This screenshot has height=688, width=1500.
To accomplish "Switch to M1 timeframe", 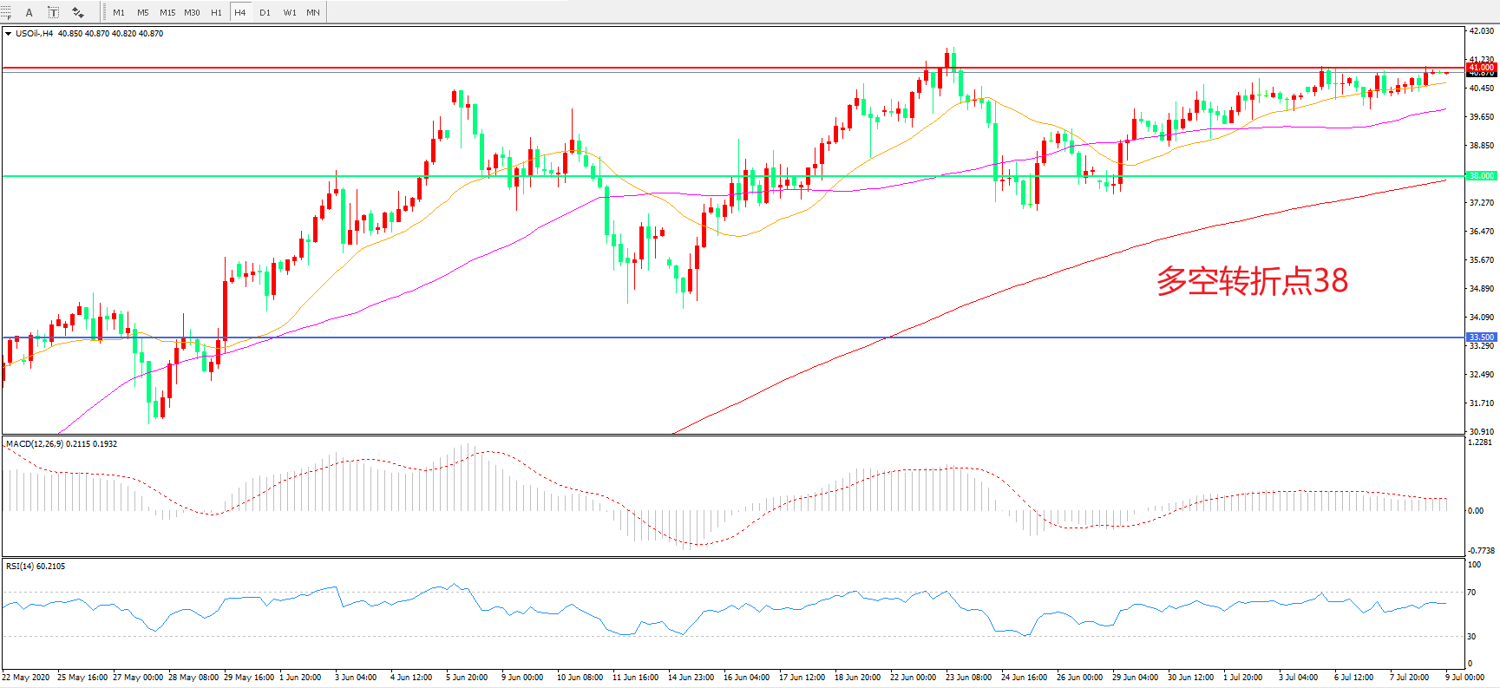I will pyautogui.click(x=119, y=12).
